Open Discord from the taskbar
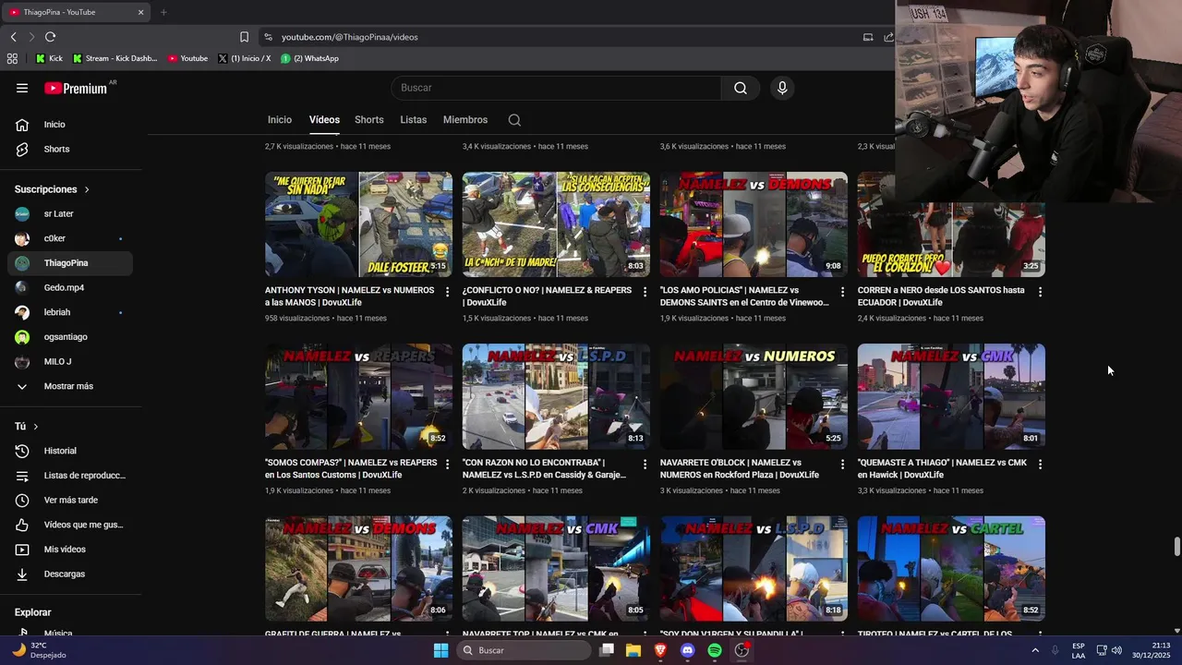1182x665 pixels. pyautogui.click(x=687, y=650)
